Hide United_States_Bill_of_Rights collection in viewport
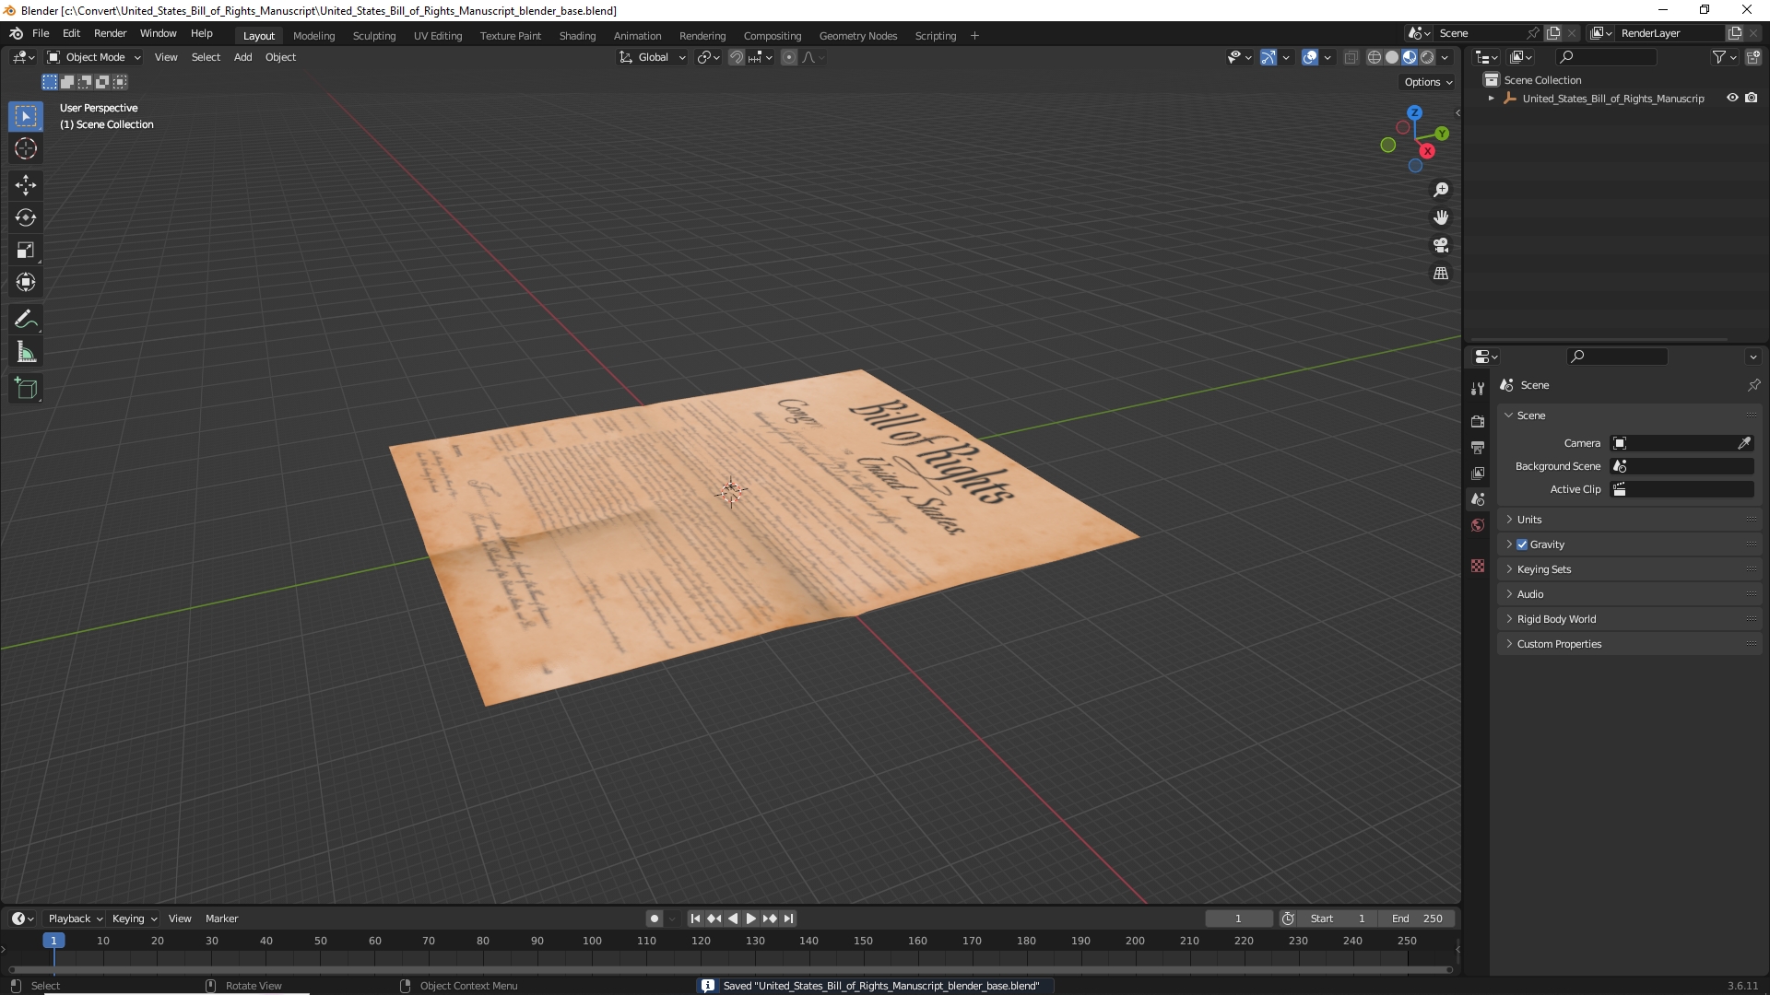 1732,98
